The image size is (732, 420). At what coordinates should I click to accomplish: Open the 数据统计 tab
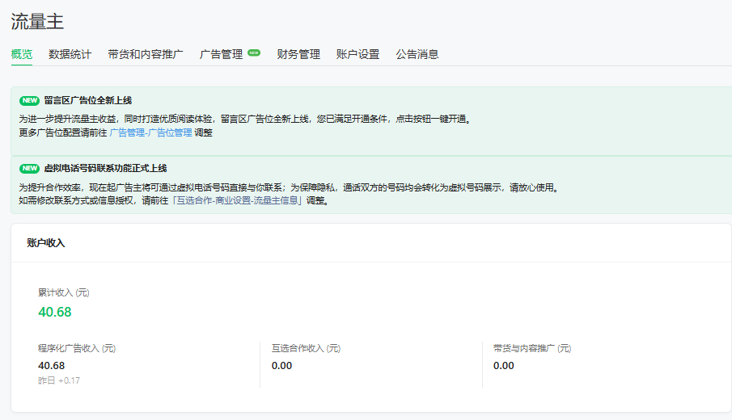pyautogui.click(x=70, y=55)
